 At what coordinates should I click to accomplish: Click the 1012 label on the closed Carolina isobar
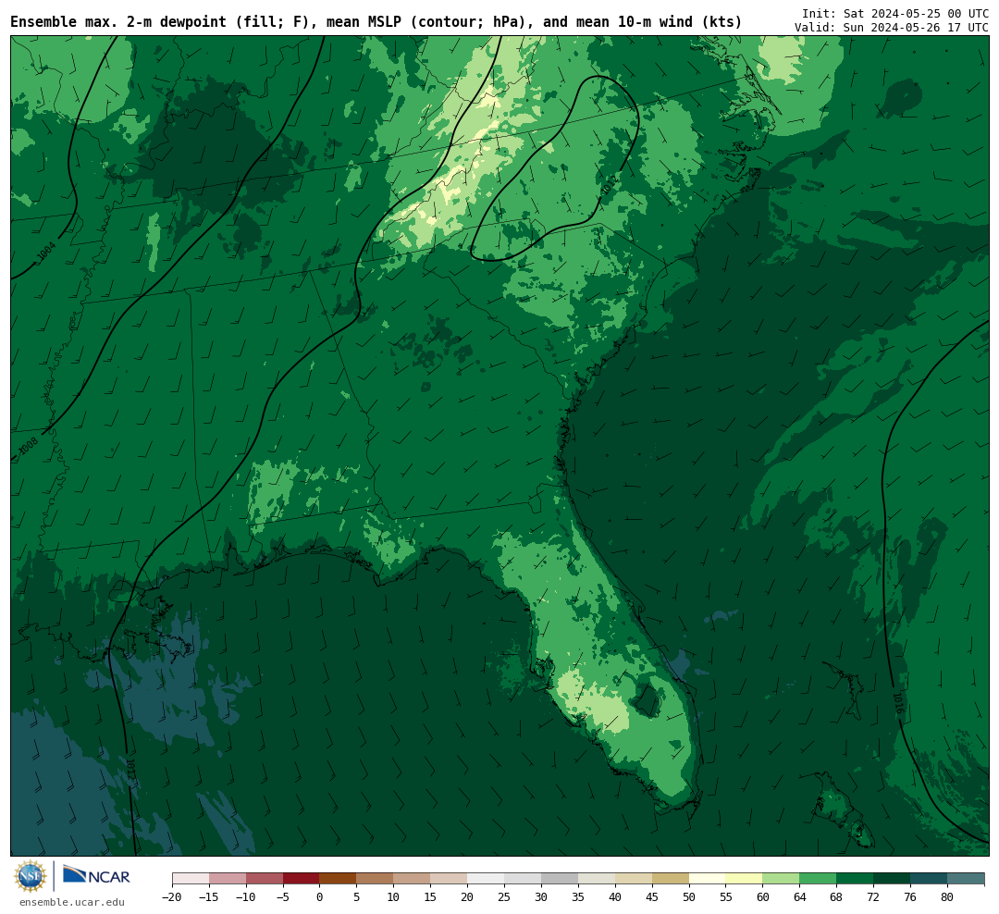(609, 186)
